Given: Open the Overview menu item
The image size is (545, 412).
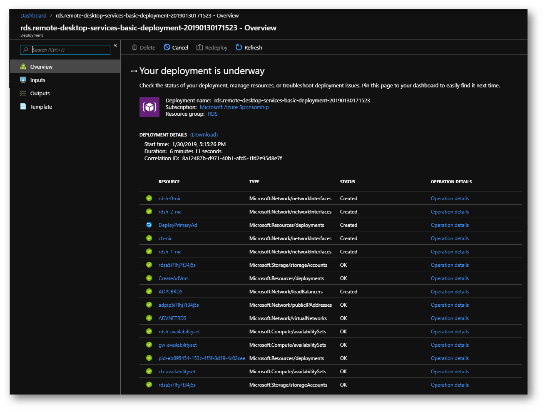Looking at the screenshot, I should point(65,67).
